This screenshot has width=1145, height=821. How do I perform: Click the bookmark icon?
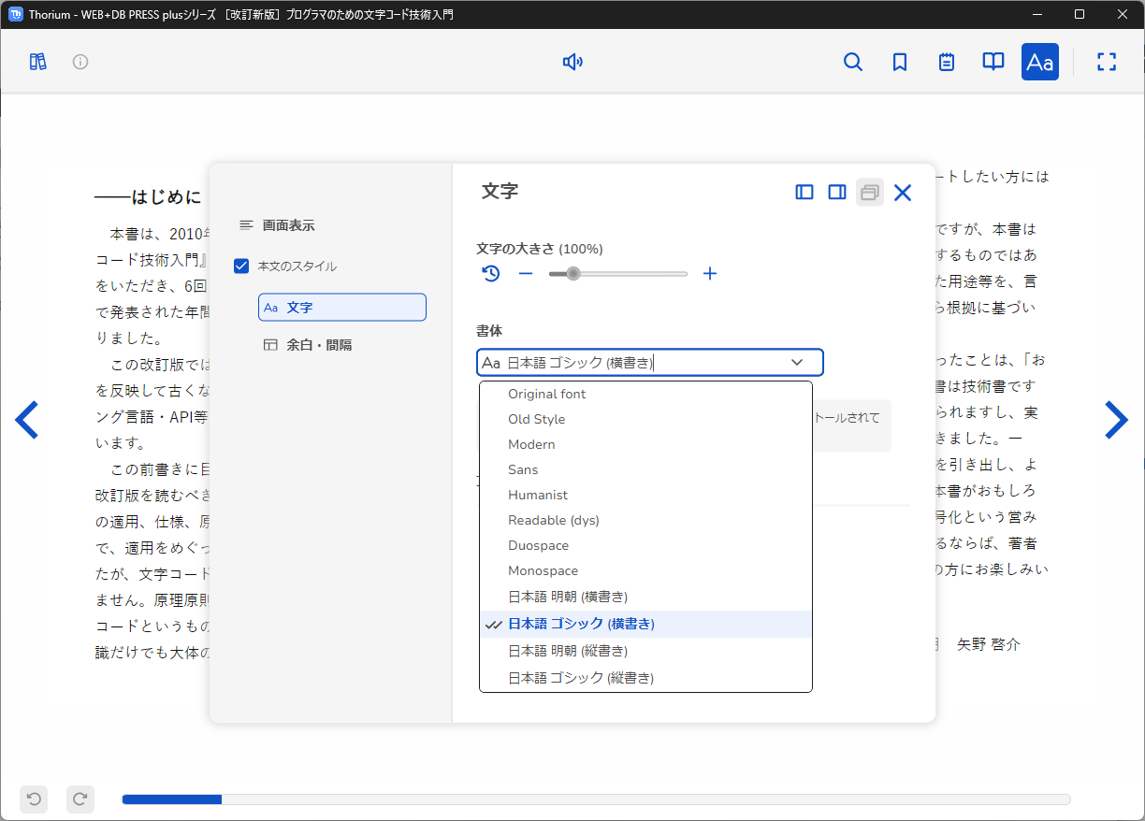tap(900, 62)
